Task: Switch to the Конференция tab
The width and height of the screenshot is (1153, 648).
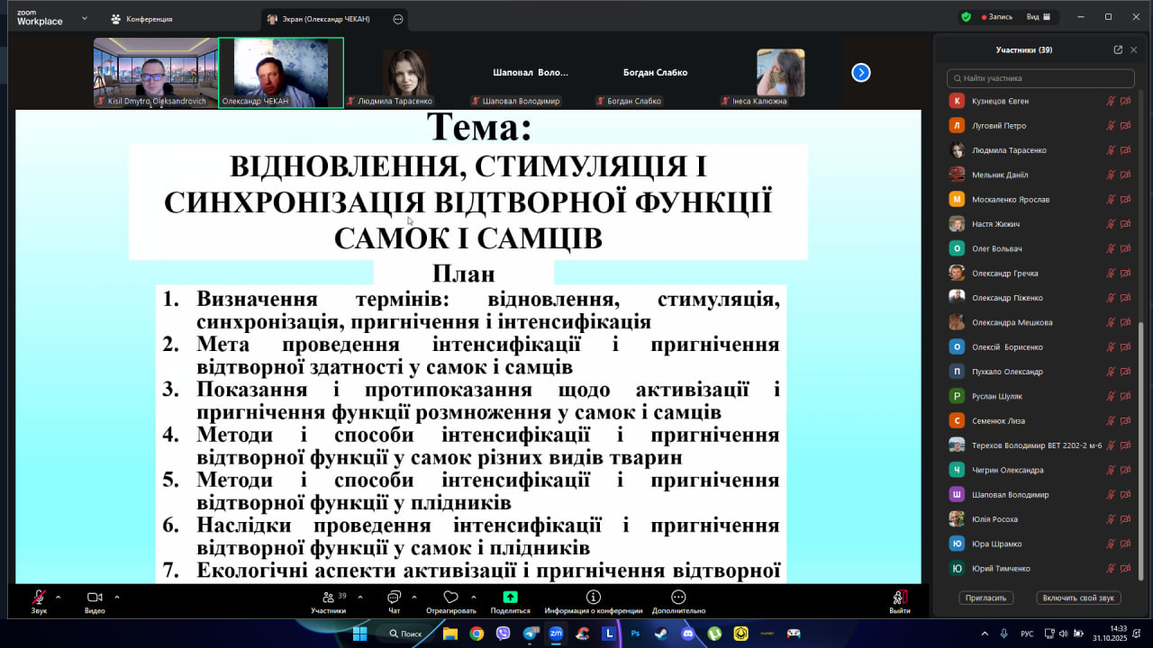Action: point(141,19)
